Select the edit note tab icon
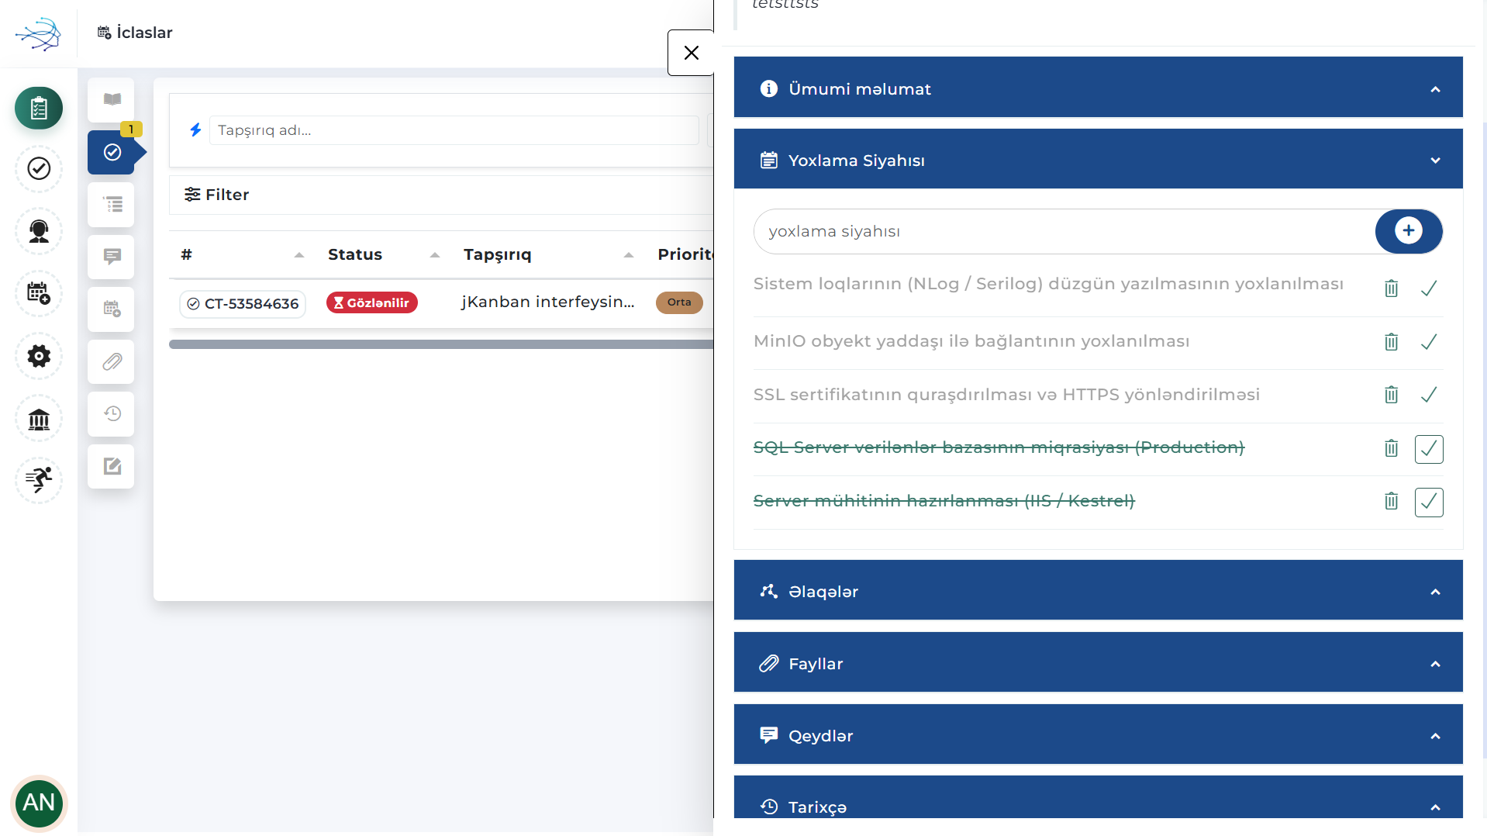The height and width of the screenshot is (836, 1487). point(112,466)
